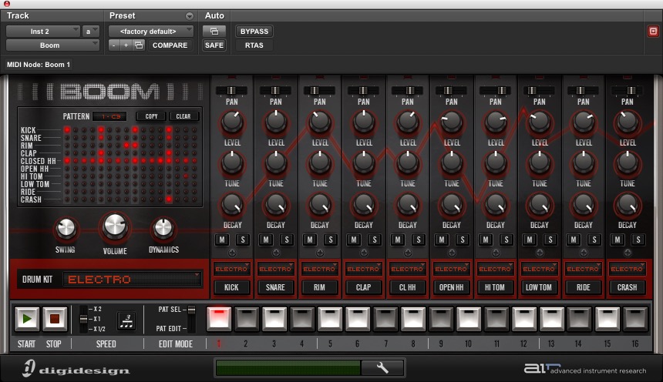Toggle step 16 button in the sequencer
This screenshot has width=663, height=382.
635,319
